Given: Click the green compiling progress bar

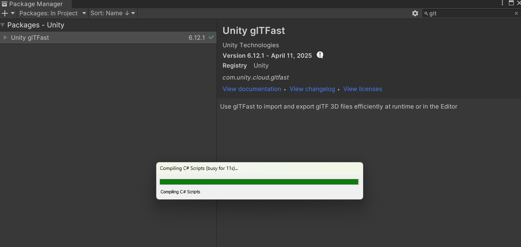Looking at the screenshot, I should [259, 182].
